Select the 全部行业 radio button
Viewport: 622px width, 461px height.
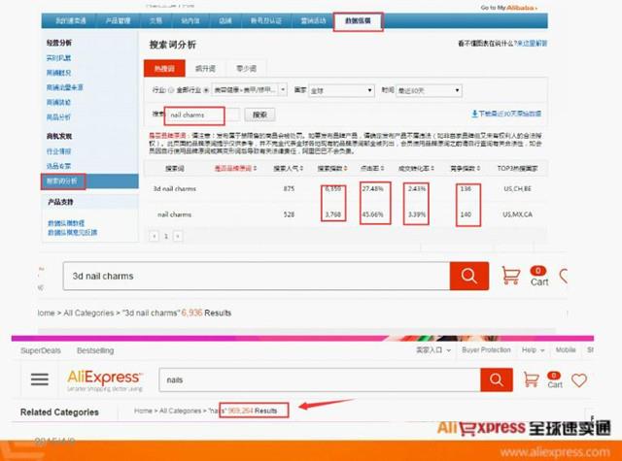(171, 90)
